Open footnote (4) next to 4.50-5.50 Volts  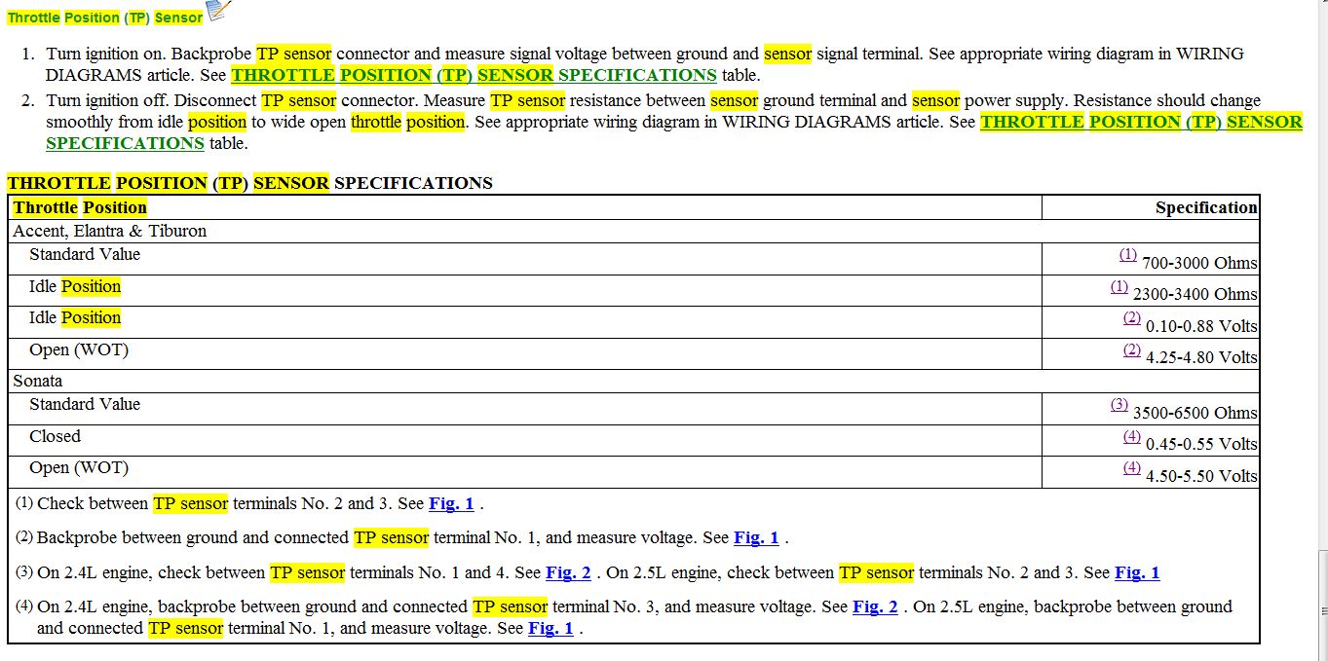(1131, 468)
